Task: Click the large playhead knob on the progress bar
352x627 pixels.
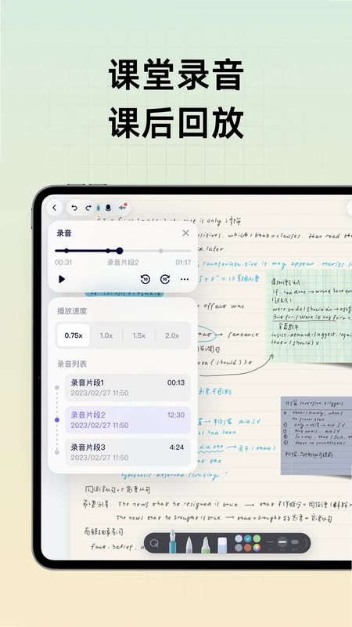Action: (x=120, y=251)
